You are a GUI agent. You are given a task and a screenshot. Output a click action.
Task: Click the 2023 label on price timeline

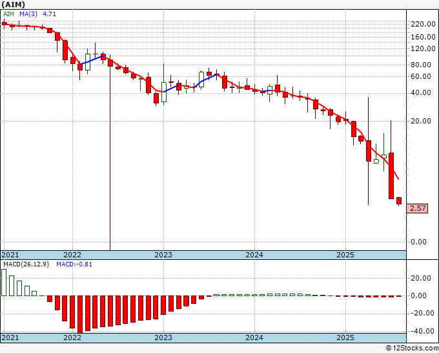163,255
